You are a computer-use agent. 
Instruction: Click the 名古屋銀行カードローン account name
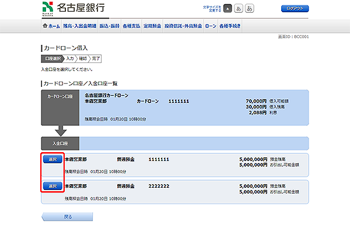point(107,96)
